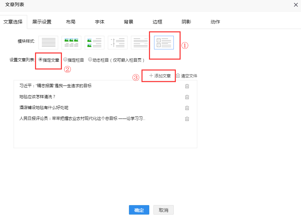Delete the "酒店铺设地毯有什么好处呢" article
Screen dimensions: 301x217
187,108
